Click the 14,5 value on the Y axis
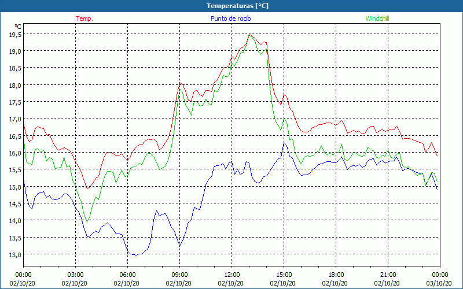This screenshot has height=289, width=463. click(15, 204)
